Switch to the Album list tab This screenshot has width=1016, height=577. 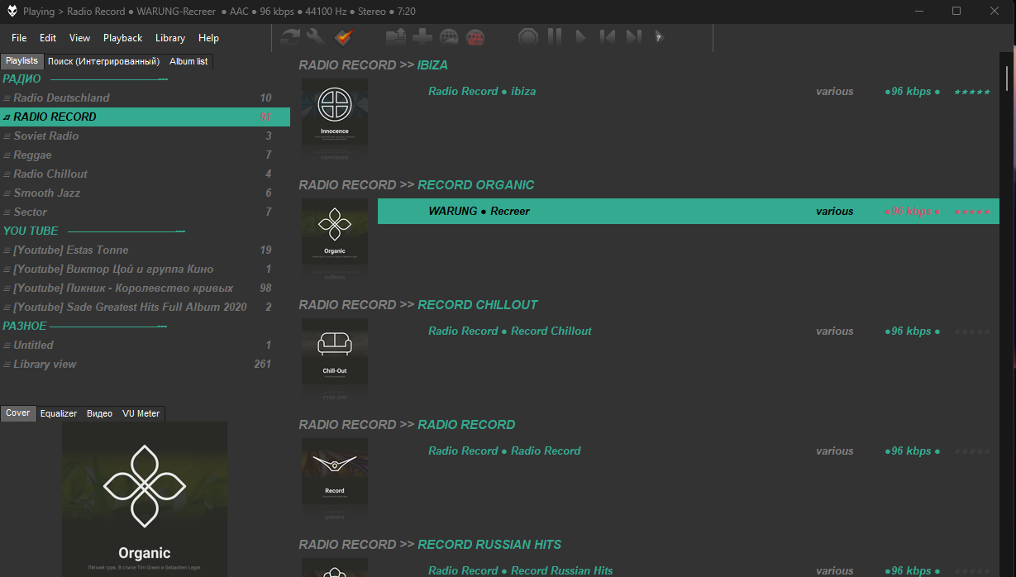(x=188, y=61)
